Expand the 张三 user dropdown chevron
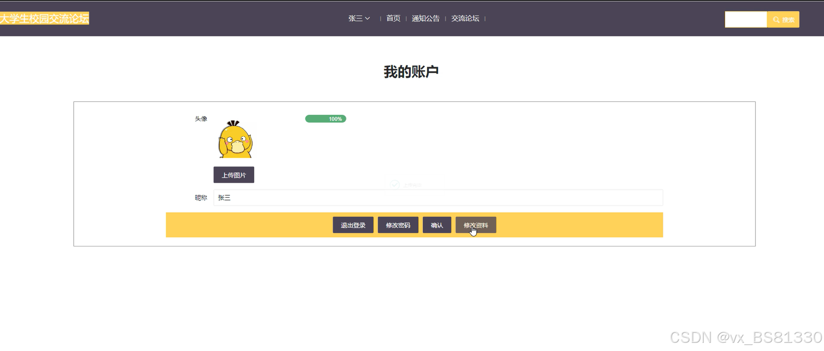 click(x=367, y=18)
